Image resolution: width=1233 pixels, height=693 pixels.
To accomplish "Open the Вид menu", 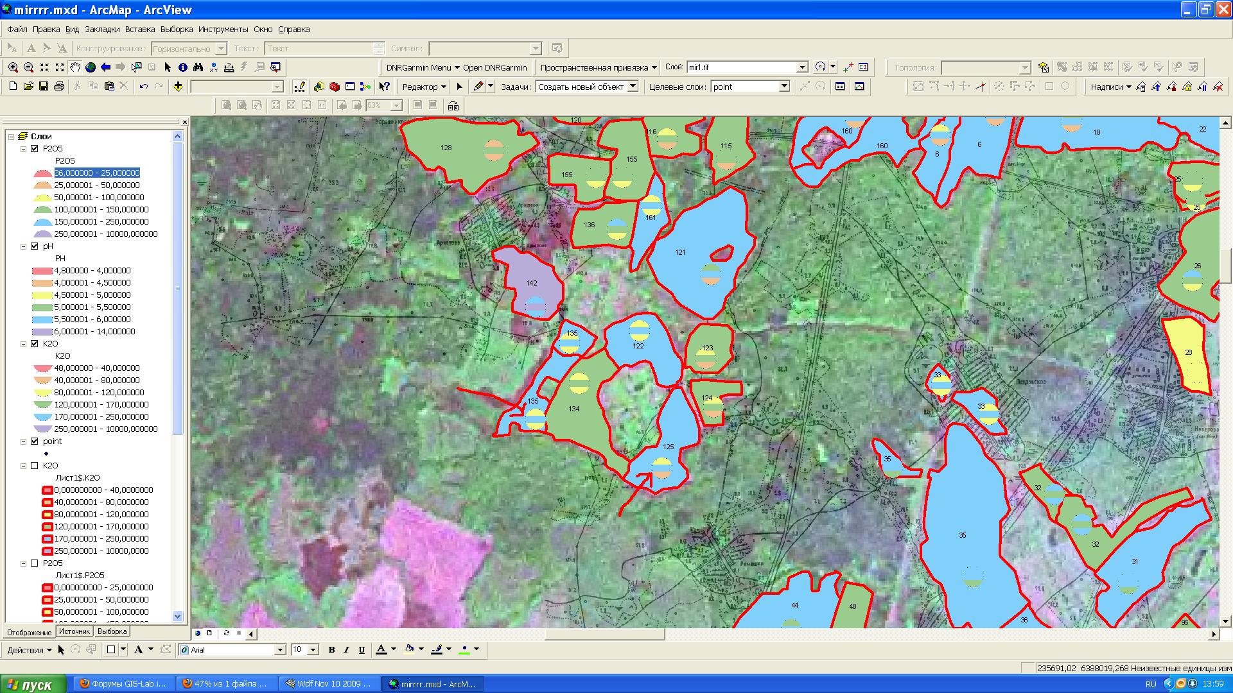I will coord(73,30).
